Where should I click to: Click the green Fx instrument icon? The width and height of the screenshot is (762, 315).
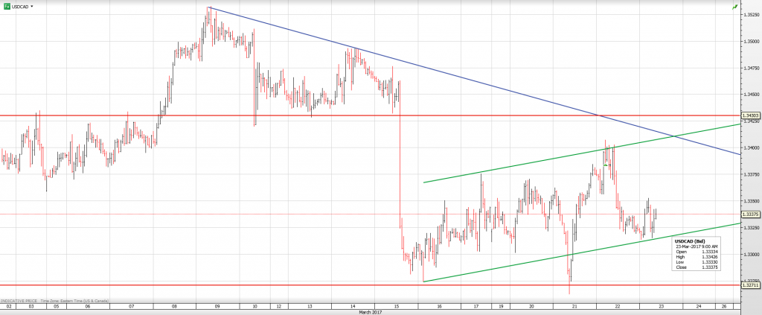pyautogui.click(x=6, y=6)
